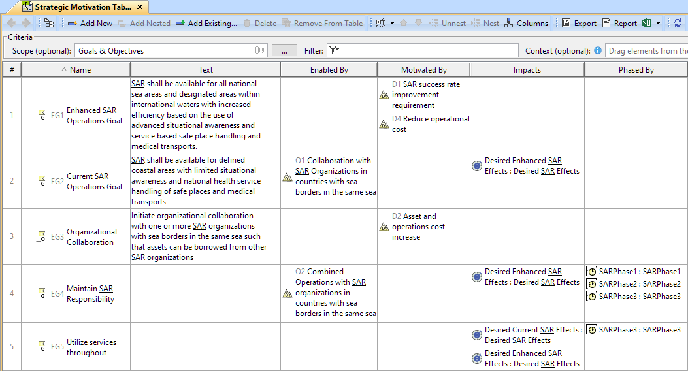This screenshot has width=688, height=371.
Task: Select SARPhase2 in the Phased By column
Action: (x=639, y=283)
